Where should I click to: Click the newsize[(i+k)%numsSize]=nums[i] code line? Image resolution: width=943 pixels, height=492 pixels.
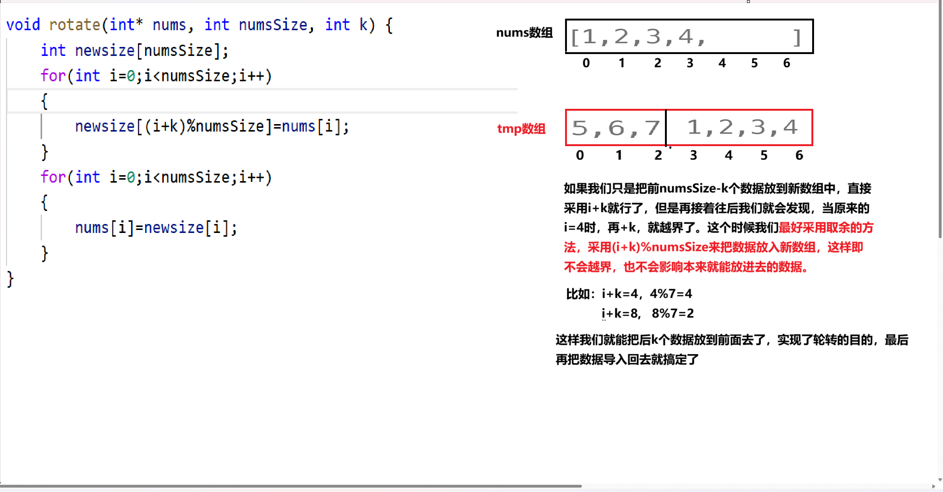pyautogui.click(x=212, y=126)
